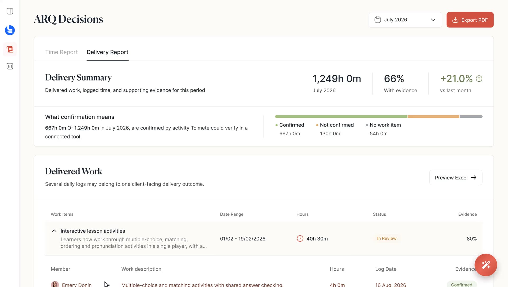Toggle the sidebar panel icon

[10, 11]
